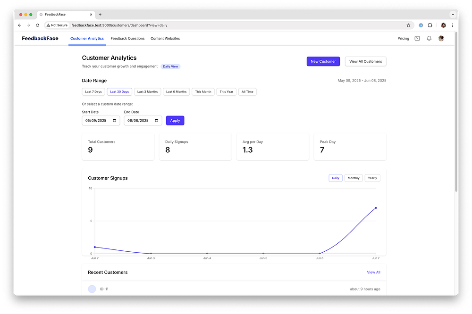Switch chart to Yearly view
This screenshot has width=472, height=314.
372,178
